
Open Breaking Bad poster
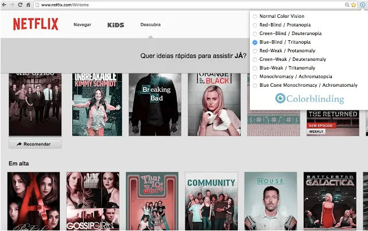tap(155, 105)
